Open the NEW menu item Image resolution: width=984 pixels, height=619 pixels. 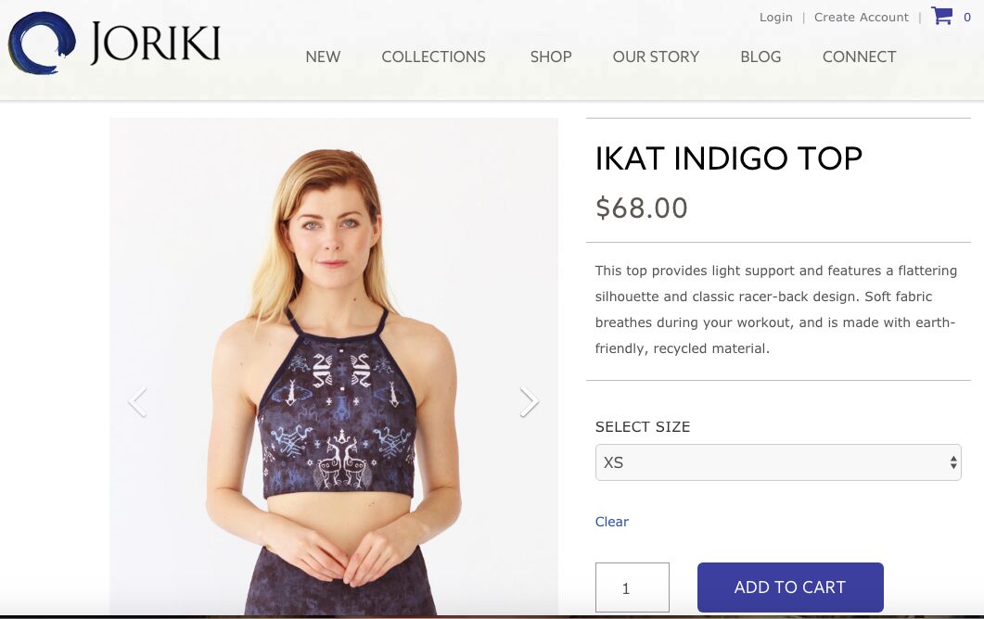pyautogui.click(x=323, y=57)
